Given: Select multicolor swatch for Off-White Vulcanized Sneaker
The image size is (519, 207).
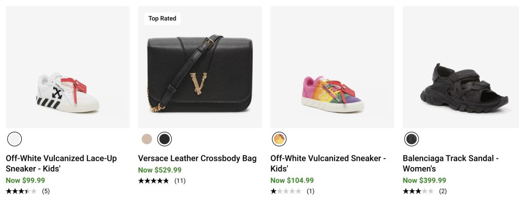Looking at the screenshot, I should 279,139.
